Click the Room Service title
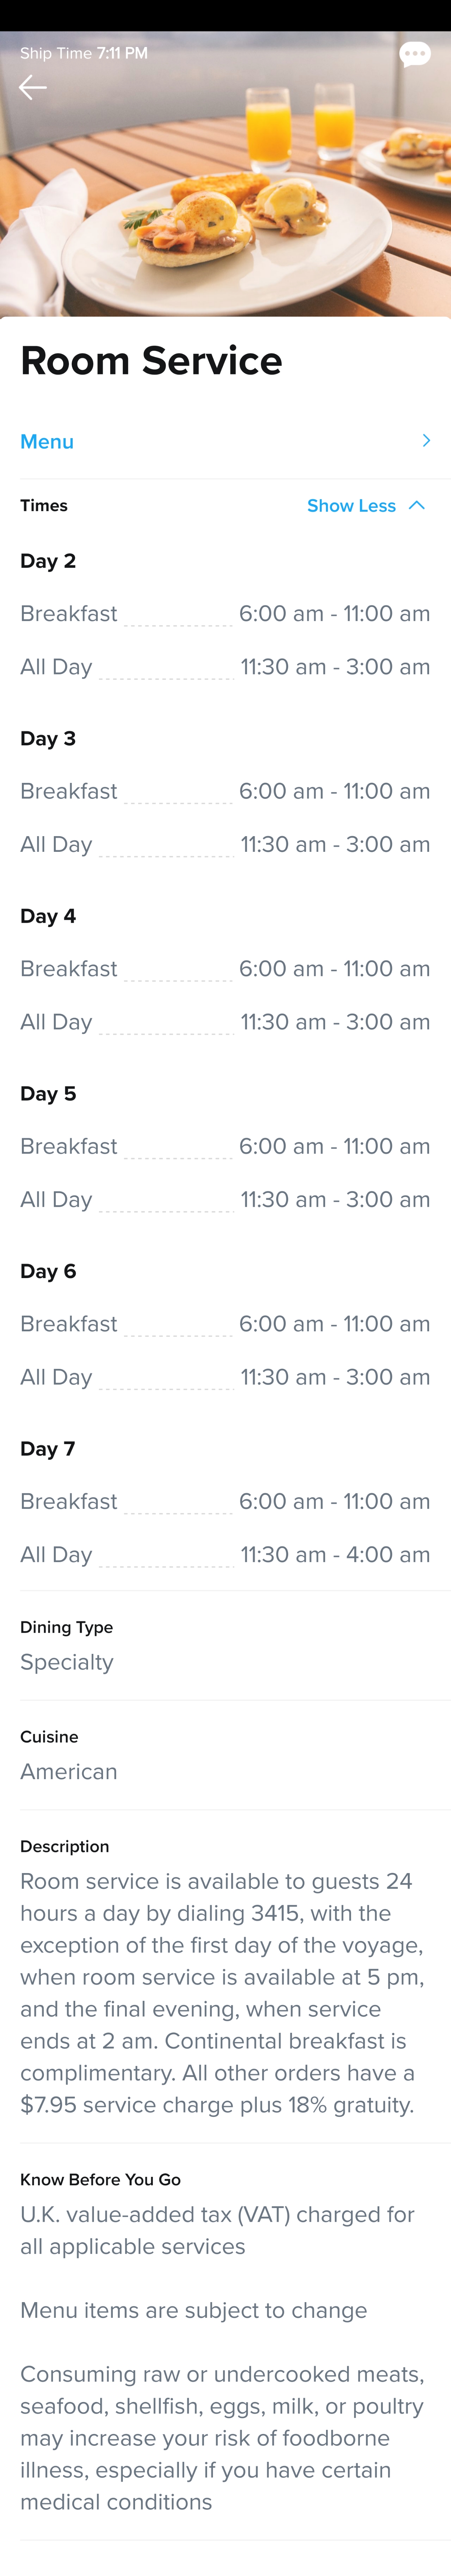 pos(151,361)
